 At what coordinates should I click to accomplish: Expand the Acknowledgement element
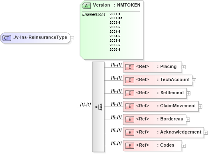pyautogui.click(x=206, y=133)
